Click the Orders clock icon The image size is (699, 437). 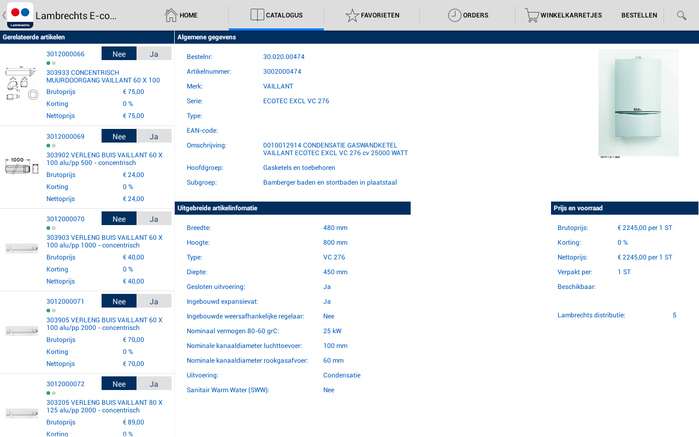click(455, 15)
